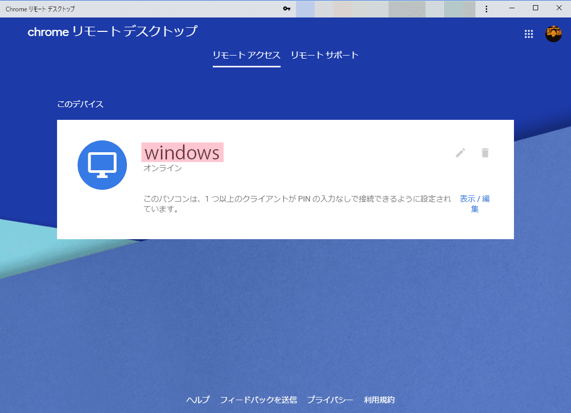Open the ヘルプ footer link

[x=198, y=400]
